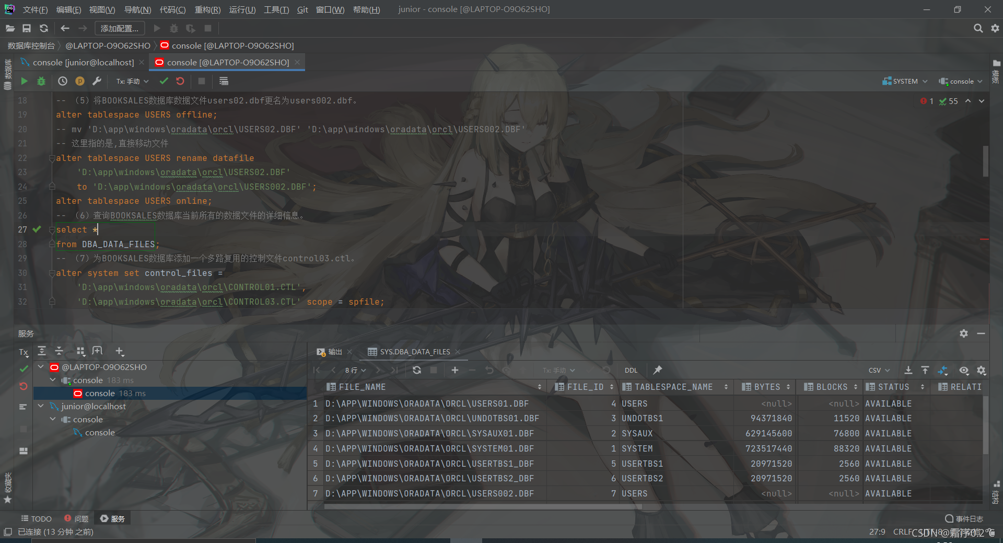
Task: Open the CSV extractor dropdown
Action: (879, 370)
